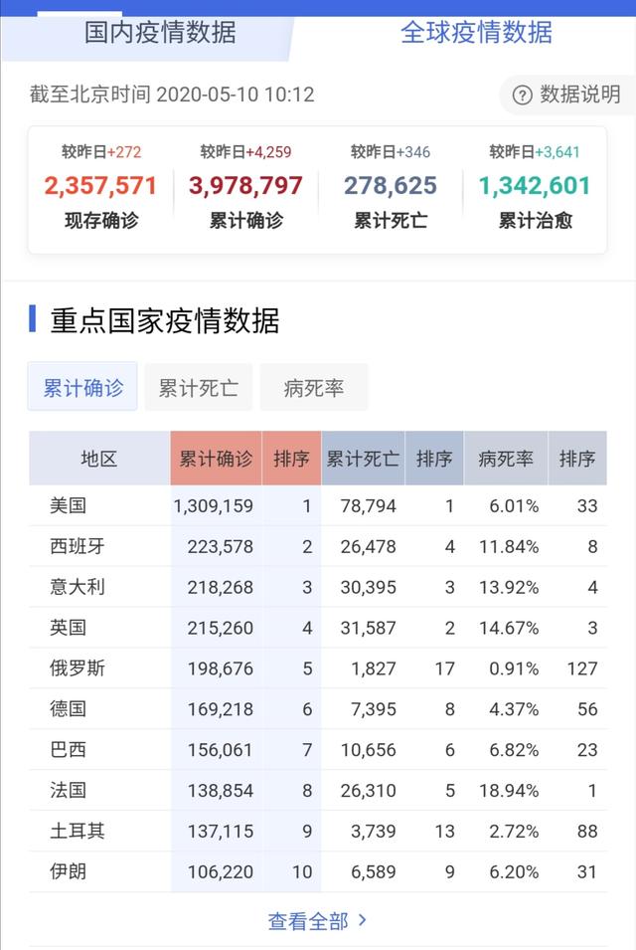
Task: Select the 累计确诊 filter tab
Action: pyautogui.click(x=82, y=388)
